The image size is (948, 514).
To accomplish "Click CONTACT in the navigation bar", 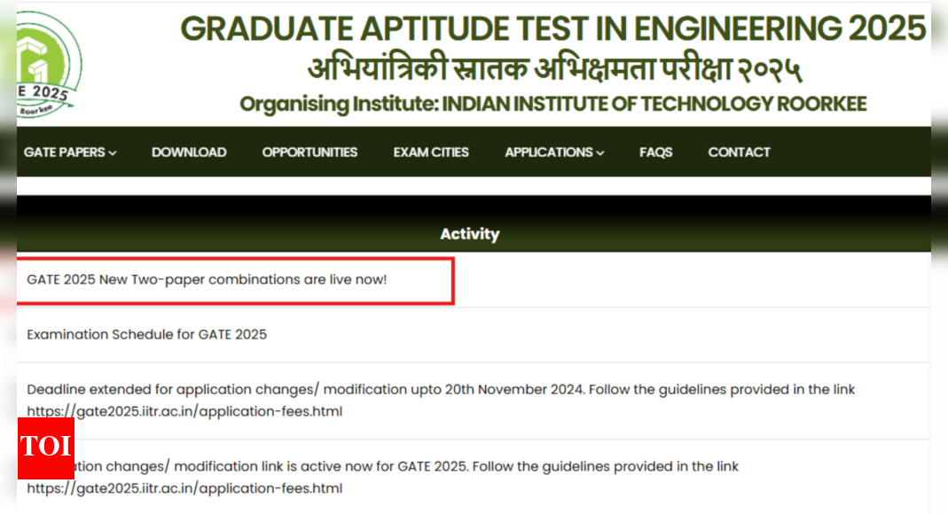I will coord(739,152).
